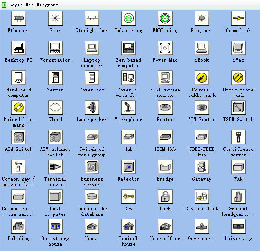Click the Teminal house icon
The image size is (260, 251).
tap(129, 226)
